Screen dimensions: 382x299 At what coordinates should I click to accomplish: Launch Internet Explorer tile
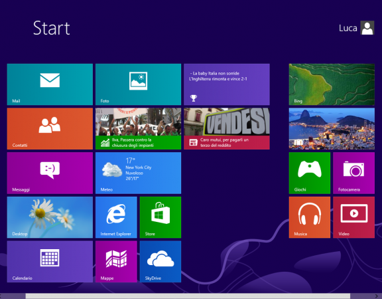[116, 217]
